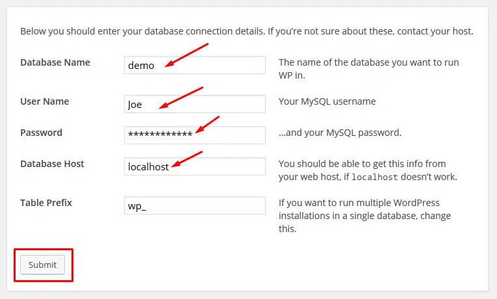The image size is (497, 299).
Task: Click the "Database Name" label
Action: coord(55,62)
